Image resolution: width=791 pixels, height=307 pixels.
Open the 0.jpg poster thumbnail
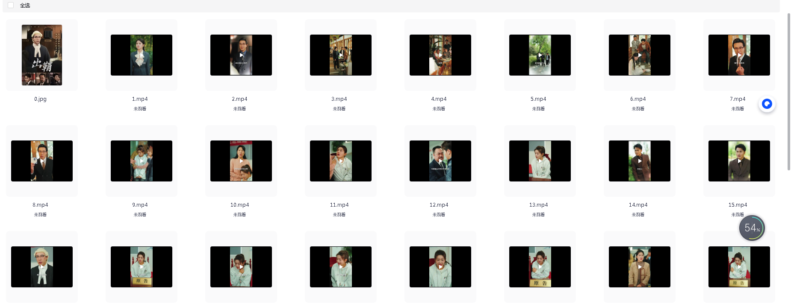(42, 55)
